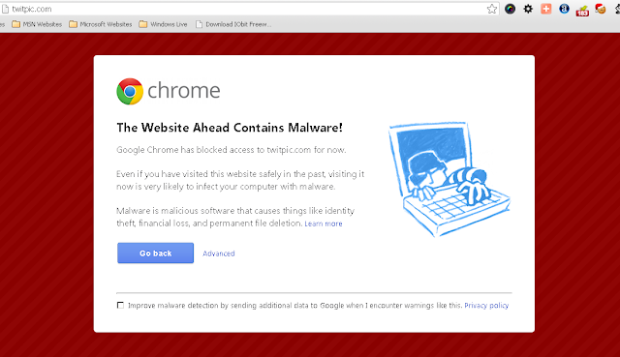This screenshot has height=357, width=620.
Task: Open the Windows Live bookmark folder
Action: [163, 24]
